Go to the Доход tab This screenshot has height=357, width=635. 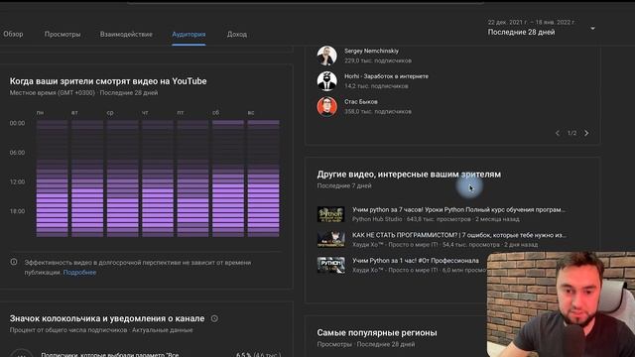click(x=237, y=35)
